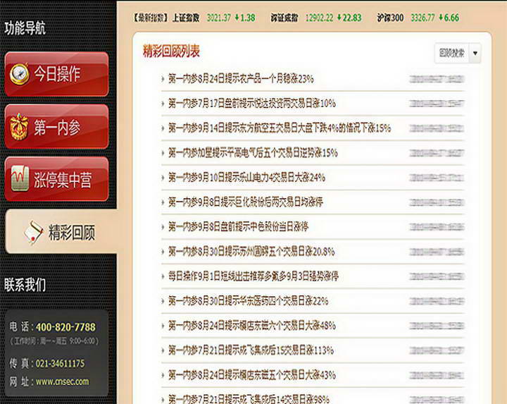Image resolution: width=507 pixels, height=404 pixels.
Task: Click the arrow bullet before 苏州固锝 article
Action: tap(163, 252)
